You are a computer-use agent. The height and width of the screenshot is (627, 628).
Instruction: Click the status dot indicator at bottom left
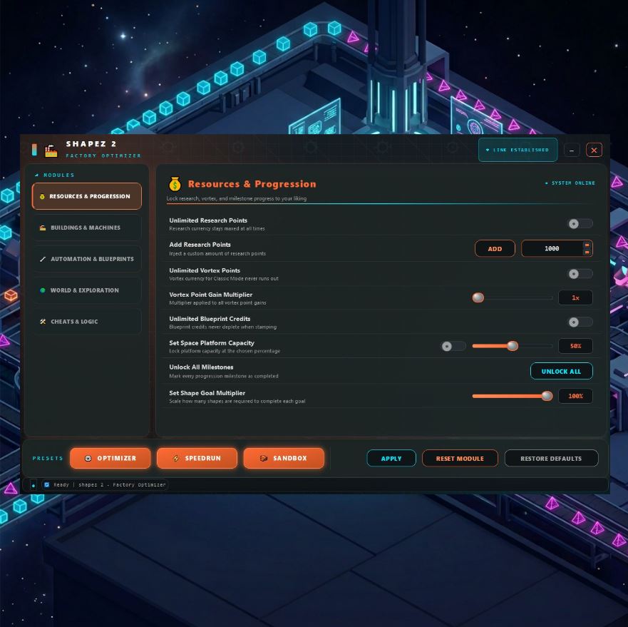coord(34,486)
